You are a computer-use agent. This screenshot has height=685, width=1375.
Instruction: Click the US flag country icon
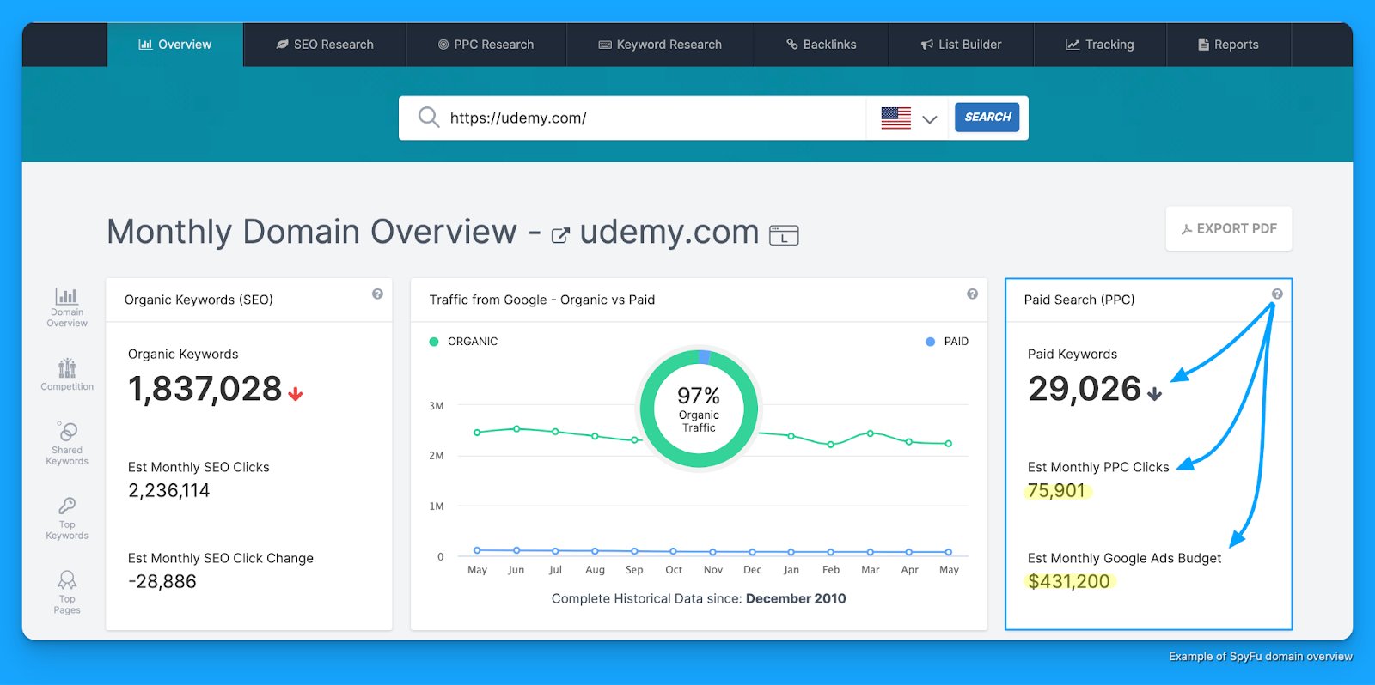point(895,118)
